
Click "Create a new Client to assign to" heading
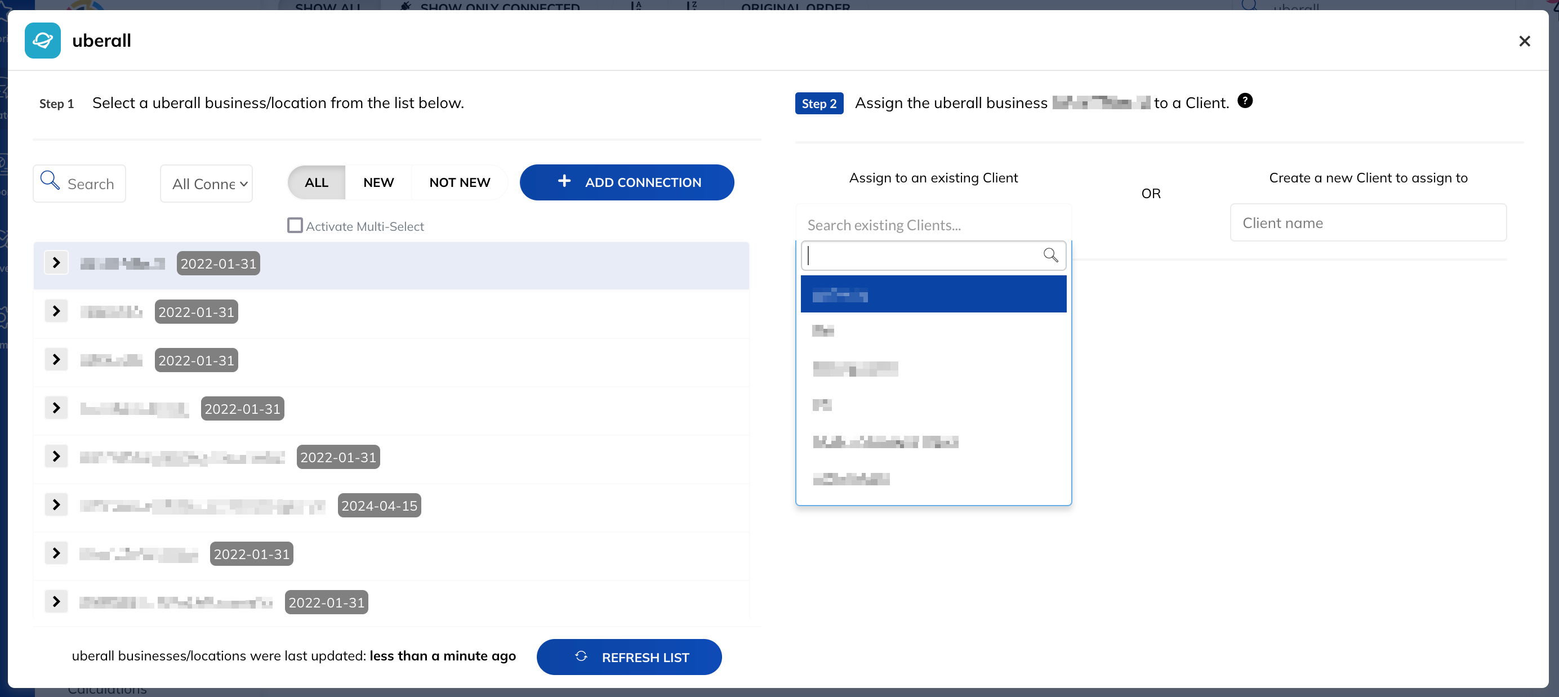(x=1368, y=178)
